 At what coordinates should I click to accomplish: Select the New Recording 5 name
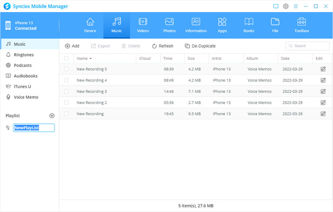pos(92,69)
